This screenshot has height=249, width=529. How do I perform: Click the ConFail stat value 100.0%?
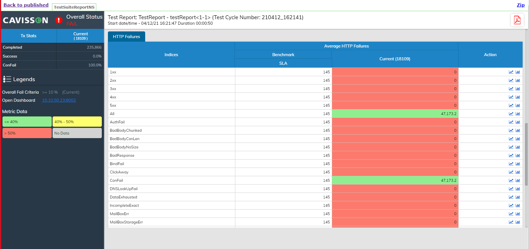pos(95,65)
